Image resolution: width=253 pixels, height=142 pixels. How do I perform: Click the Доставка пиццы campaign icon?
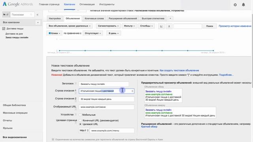pyautogui.click(x=4, y=28)
